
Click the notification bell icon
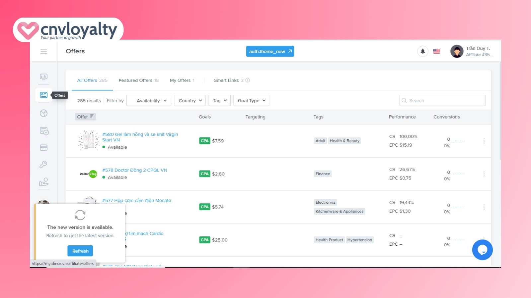coord(422,51)
